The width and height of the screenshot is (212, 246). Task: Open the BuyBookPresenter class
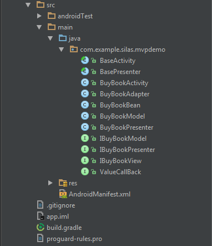(x=127, y=127)
